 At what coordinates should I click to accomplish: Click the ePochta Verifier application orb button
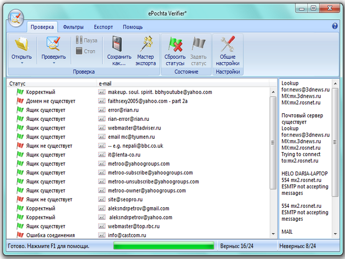[16, 18]
